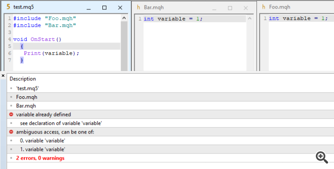This screenshot has height=169, width=334.
Task: Click the magnifier zoom icon
Action: (322, 157)
